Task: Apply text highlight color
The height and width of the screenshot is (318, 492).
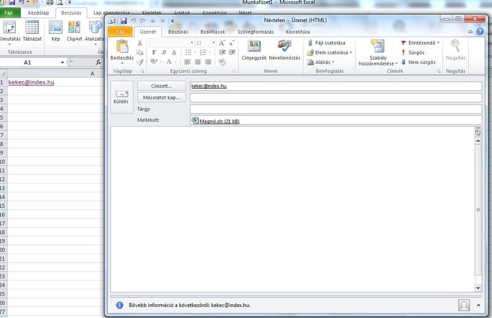Action: click(154, 62)
